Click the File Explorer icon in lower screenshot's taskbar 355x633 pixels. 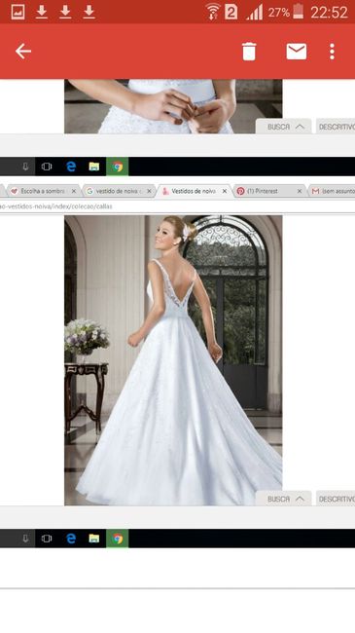click(x=94, y=539)
